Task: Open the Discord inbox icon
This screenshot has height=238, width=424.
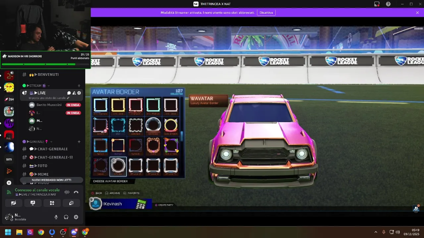Action: pos(377,4)
